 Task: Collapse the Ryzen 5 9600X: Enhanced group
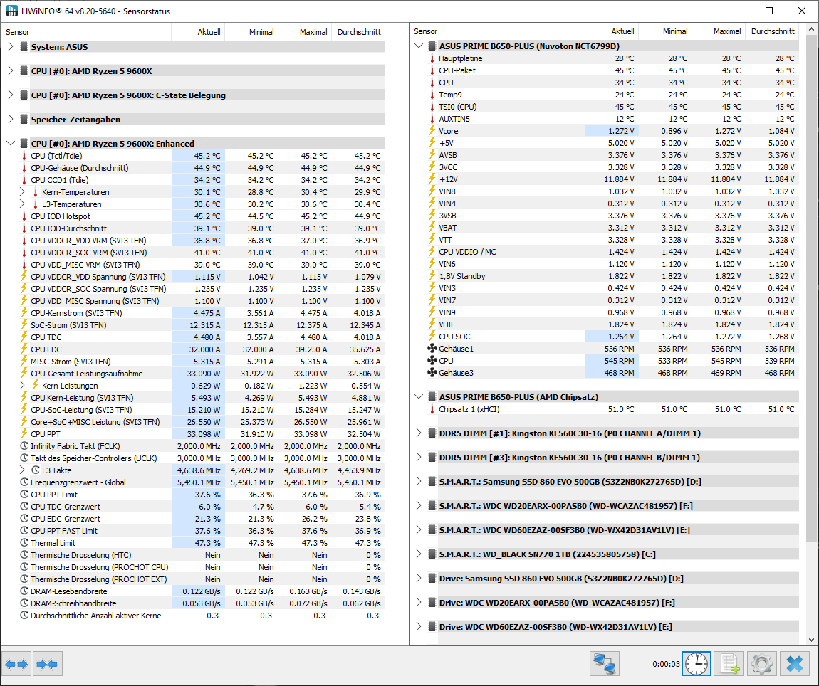coord(11,143)
